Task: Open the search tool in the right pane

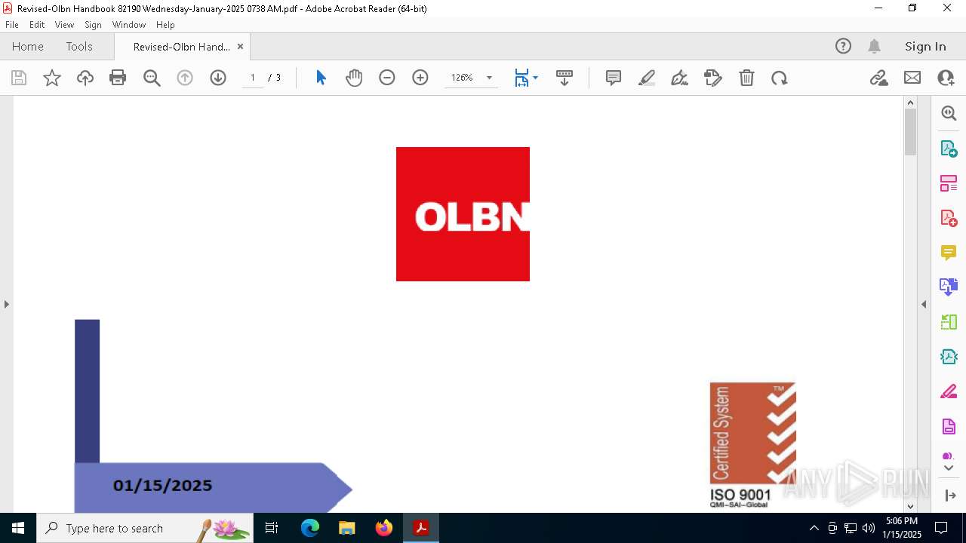Action: [x=949, y=113]
